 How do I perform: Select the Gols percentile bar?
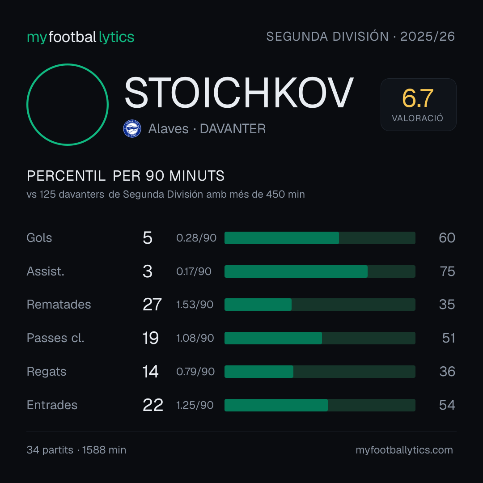pyautogui.click(x=320, y=238)
